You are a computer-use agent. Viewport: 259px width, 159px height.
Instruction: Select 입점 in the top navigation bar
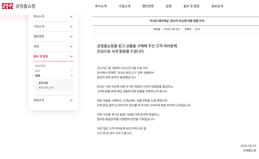coord(168,6)
